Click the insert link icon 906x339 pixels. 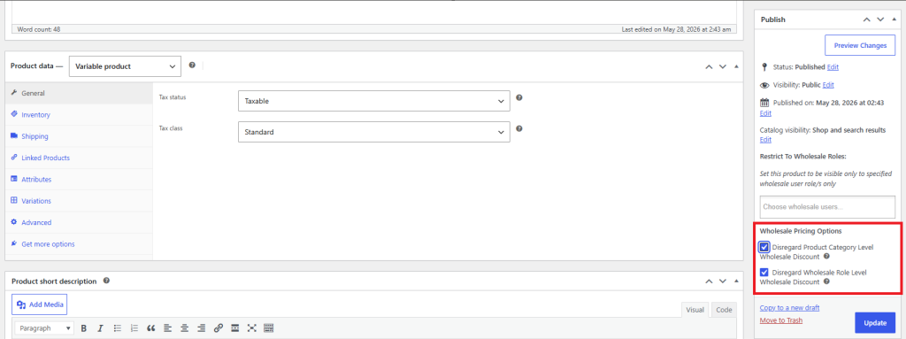[218, 328]
